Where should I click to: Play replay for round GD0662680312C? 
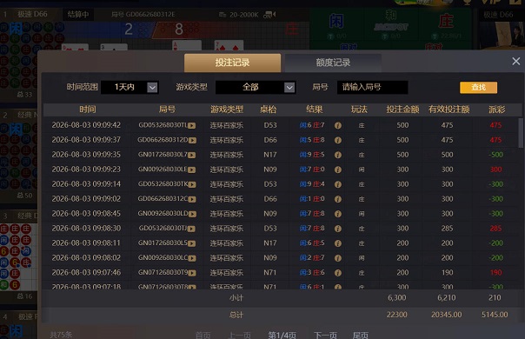[x=192, y=199]
